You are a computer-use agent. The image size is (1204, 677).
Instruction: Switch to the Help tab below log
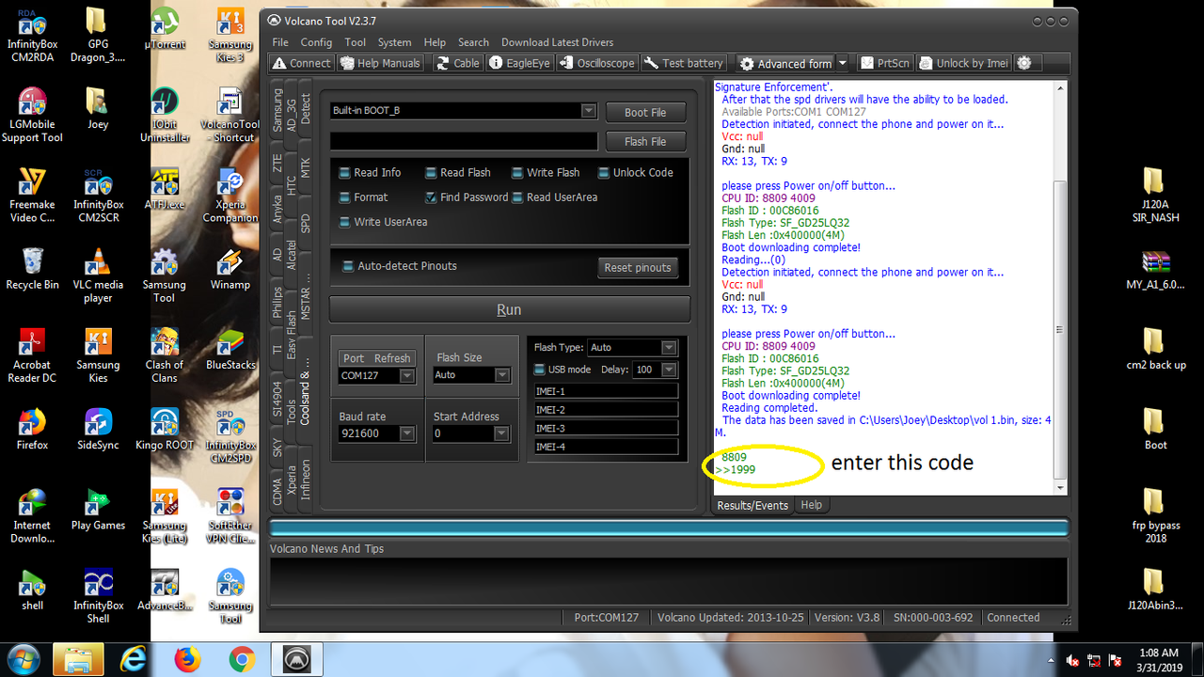[812, 505]
